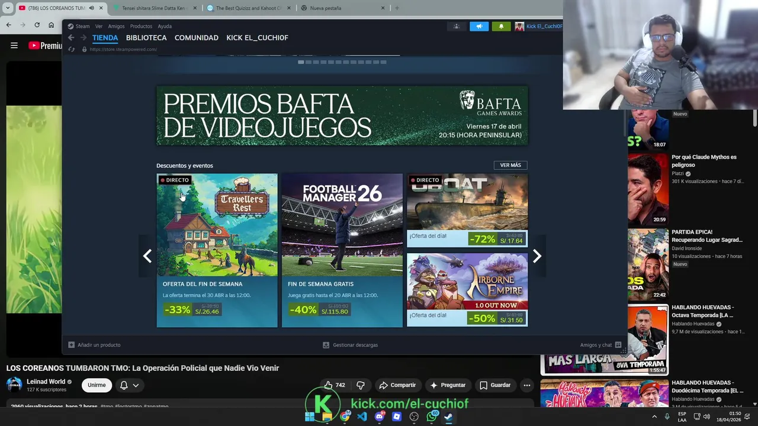Click the Unirme membership button

(x=97, y=385)
